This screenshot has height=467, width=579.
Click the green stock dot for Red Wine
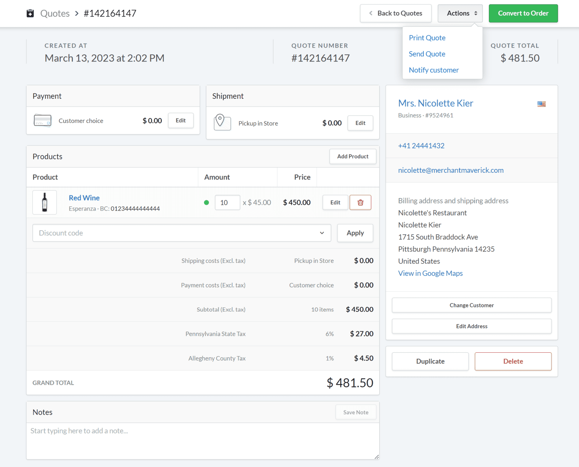click(x=206, y=203)
